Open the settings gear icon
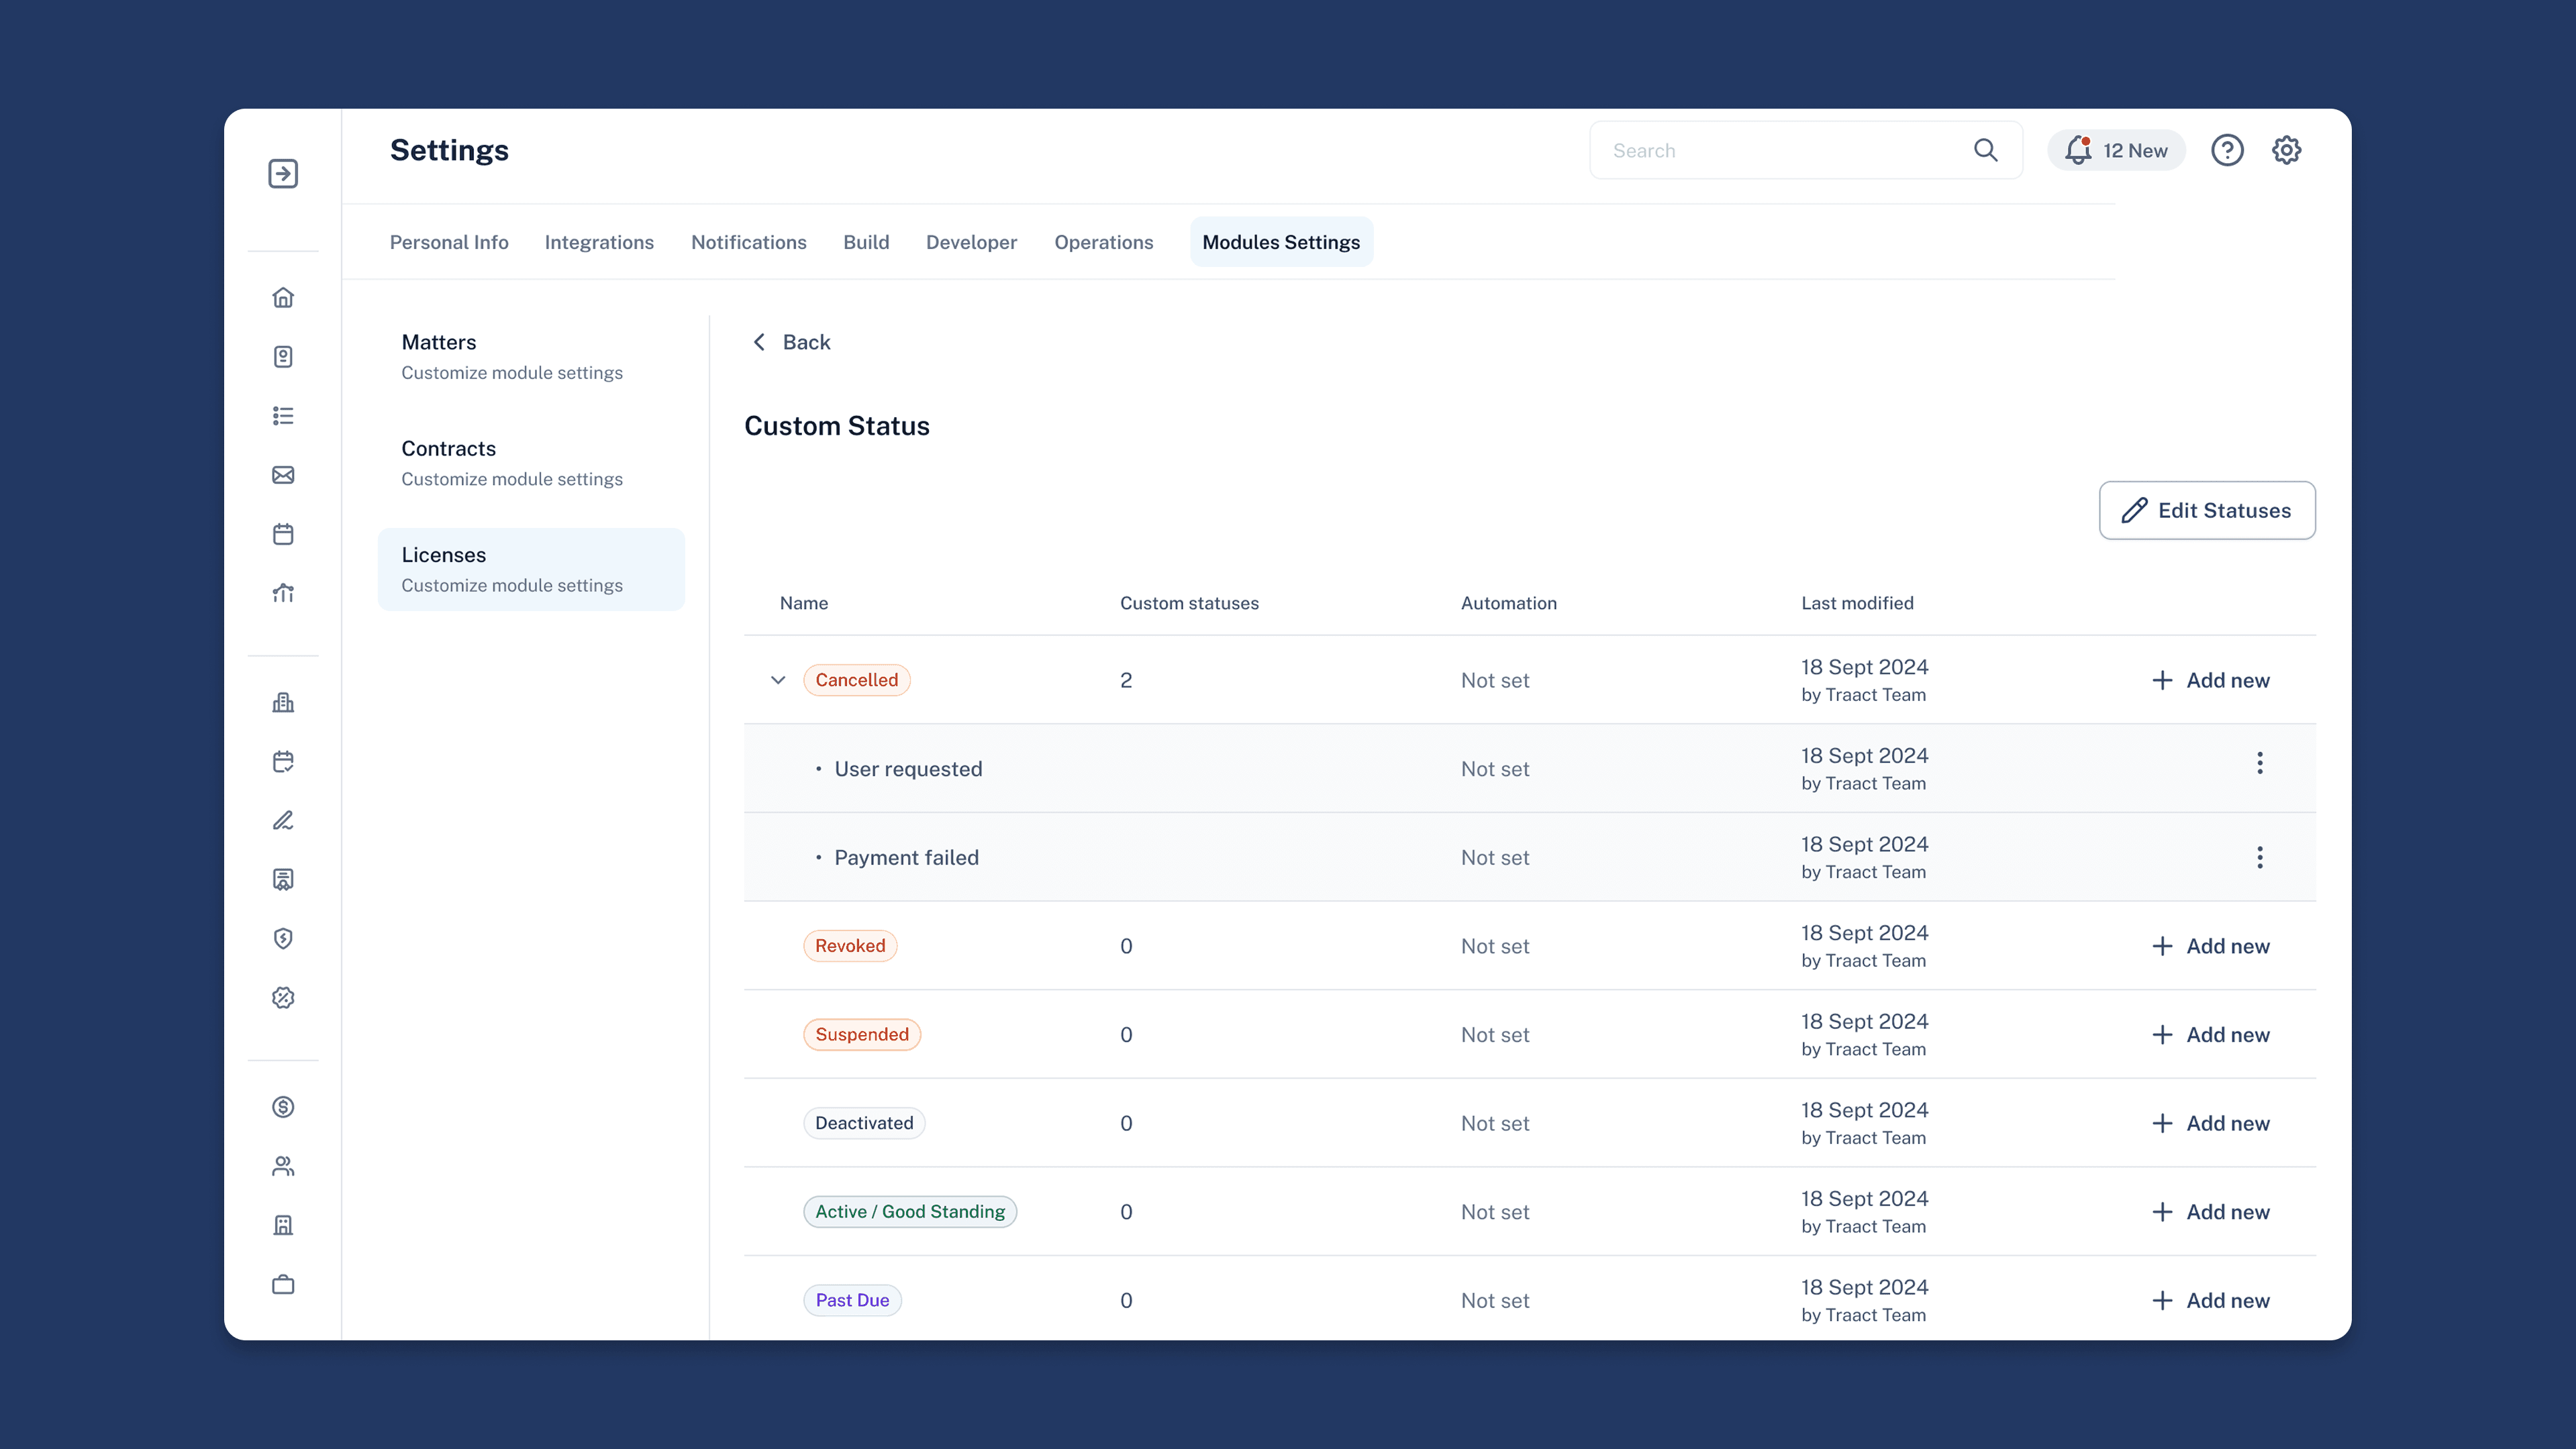This screenshot has height=1449, width=2576. 2286,150
